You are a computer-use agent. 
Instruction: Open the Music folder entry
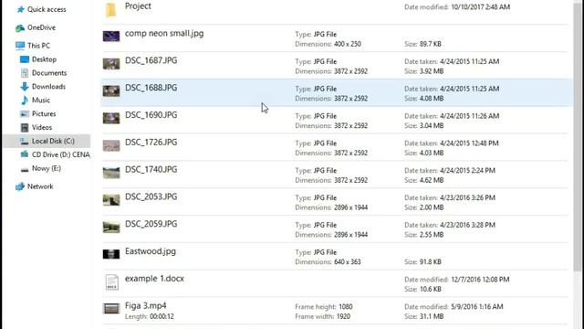click(x=41, y=100)
